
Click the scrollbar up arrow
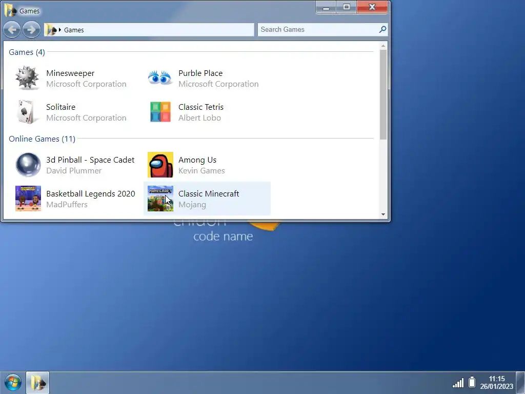[x=383, y=46]
